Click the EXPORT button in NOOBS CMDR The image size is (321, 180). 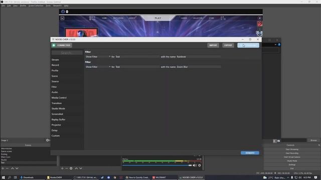[228, 45]
